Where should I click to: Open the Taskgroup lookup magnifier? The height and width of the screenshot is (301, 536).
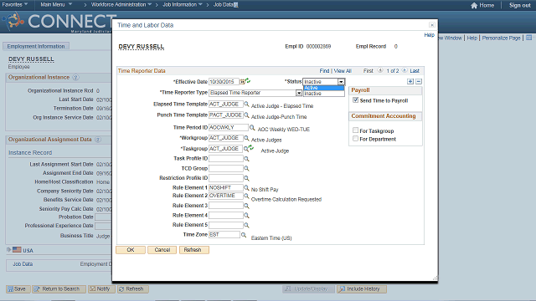[x=245, y=149]
